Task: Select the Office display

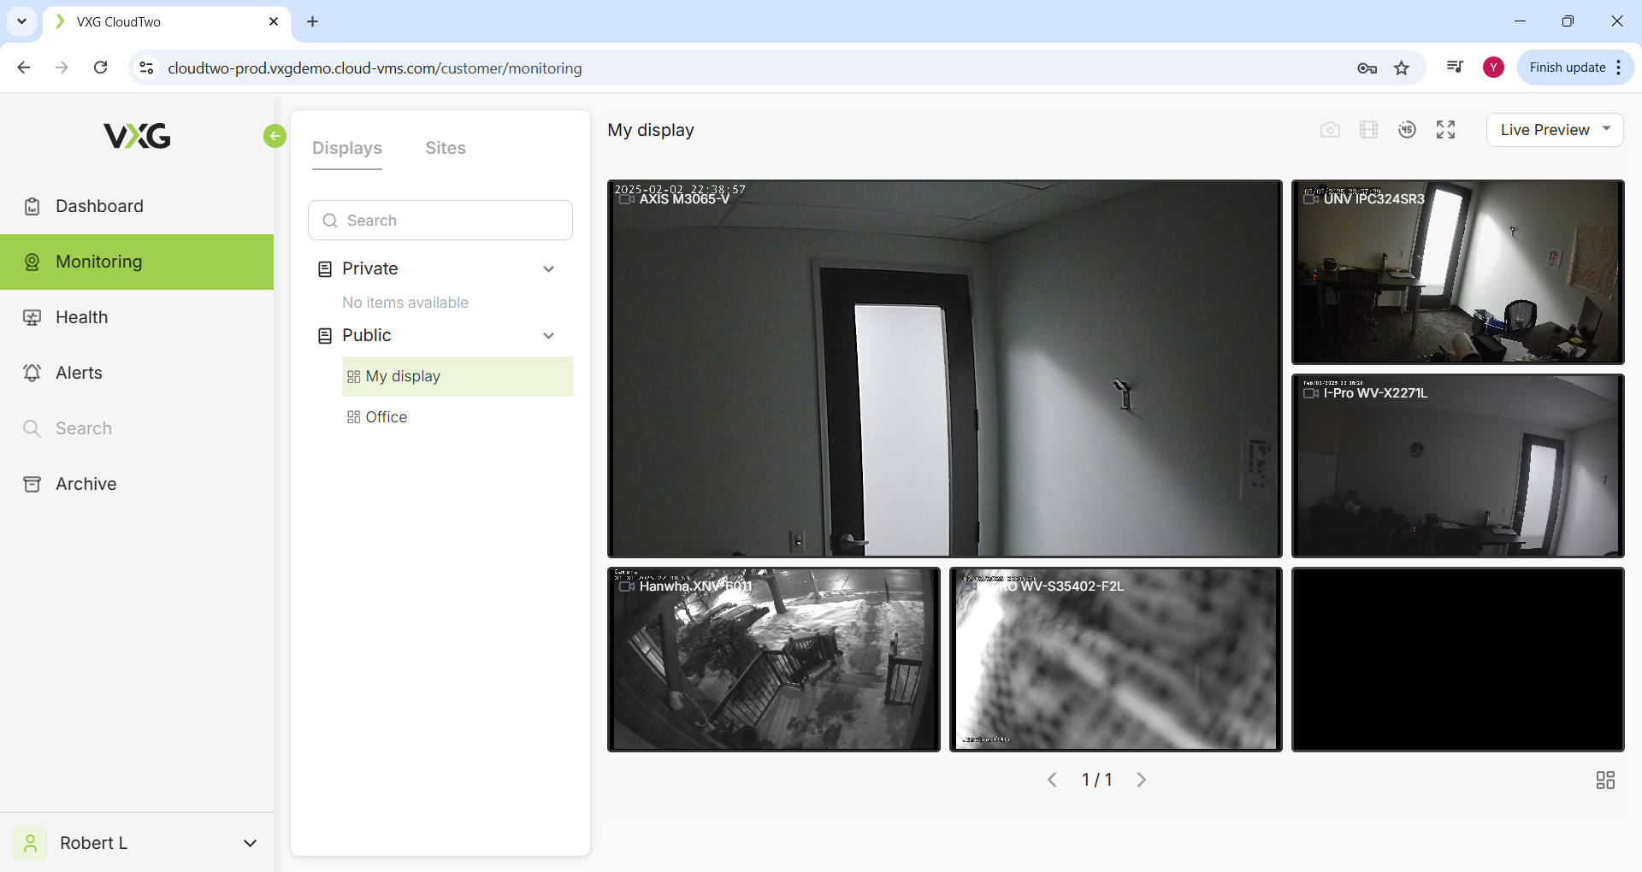Action: pyautogui.click(x=386, y=417)
